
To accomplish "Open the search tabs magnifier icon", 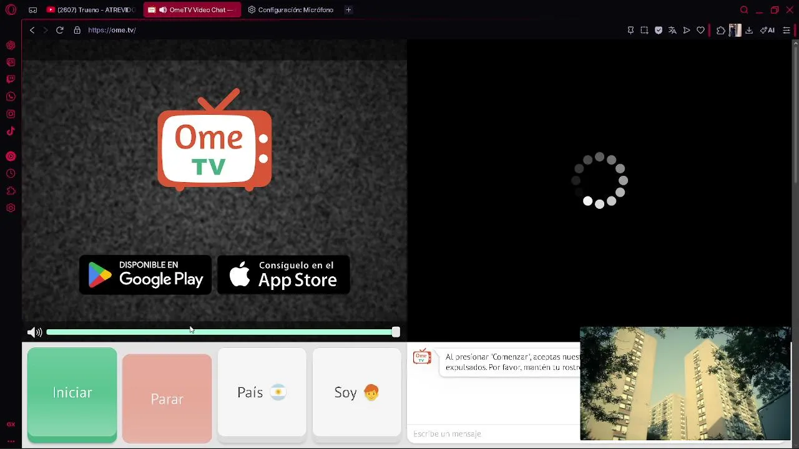I will coord(744,10).
